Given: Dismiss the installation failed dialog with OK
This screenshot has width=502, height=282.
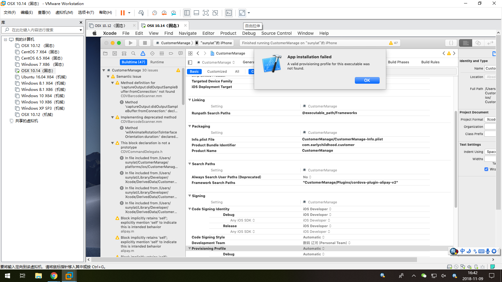Looking at the screenshot, I should coord(367,81).
